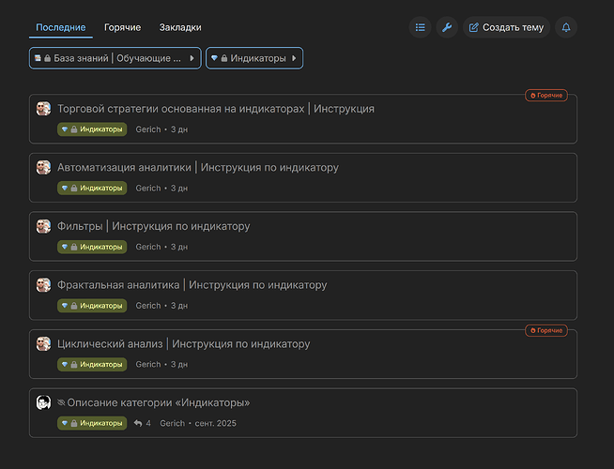Click avatar on Автоматизация аналитики topic
The height and width of the screenshot is (469, 614).
point(43,168)
